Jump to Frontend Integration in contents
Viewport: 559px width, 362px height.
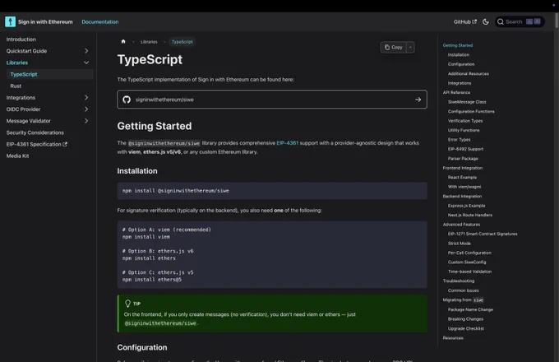pyautogui.click(x=462, y=168)
